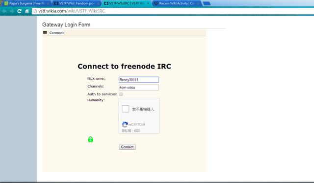Click the Auth to services label
This screenshot has height=183, width=314.
click(x=102, y=94)
